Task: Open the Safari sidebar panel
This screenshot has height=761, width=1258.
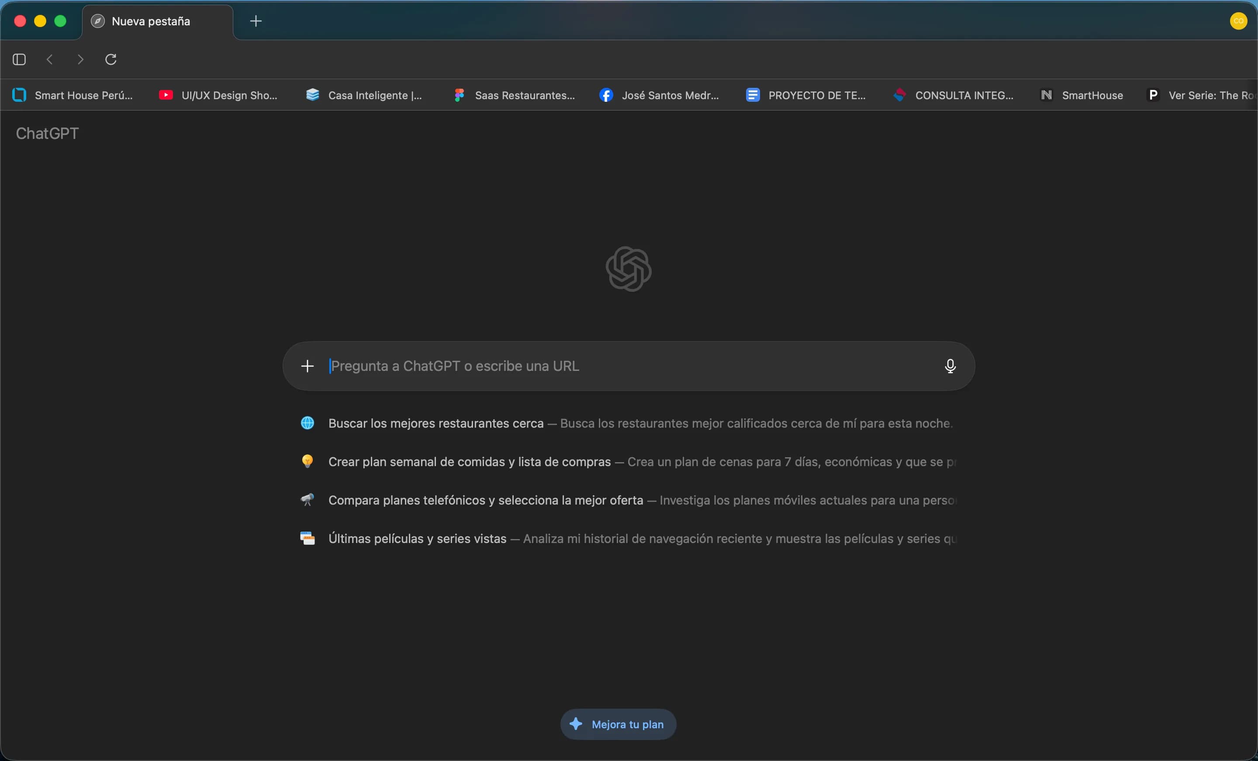Action: click(18, 60)
